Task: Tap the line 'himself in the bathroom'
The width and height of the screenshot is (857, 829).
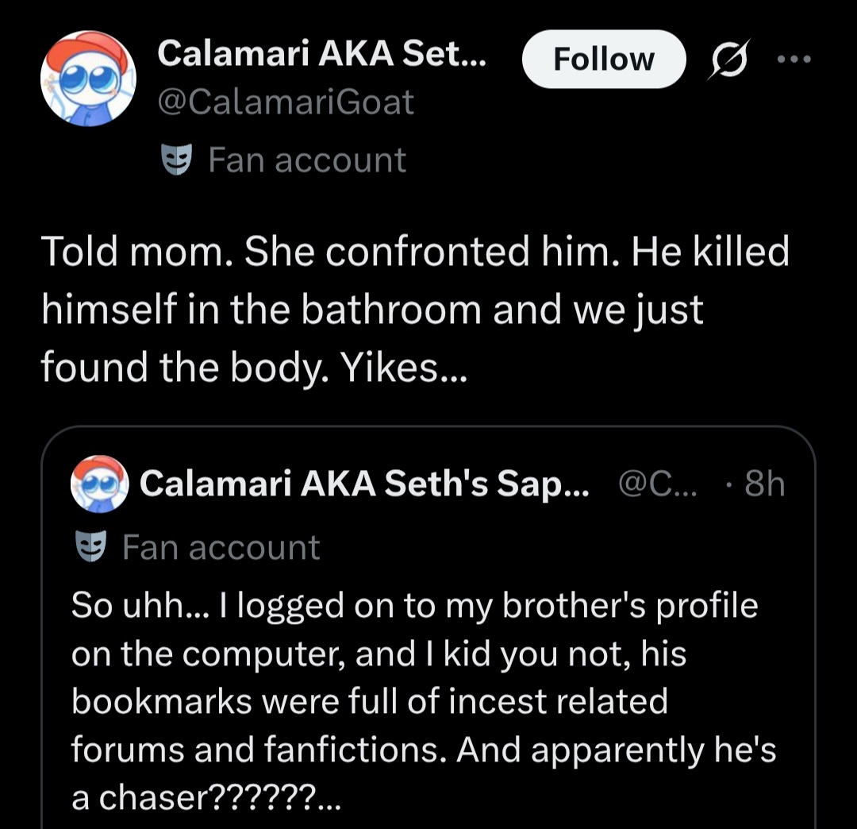Action: coord(372,310)
